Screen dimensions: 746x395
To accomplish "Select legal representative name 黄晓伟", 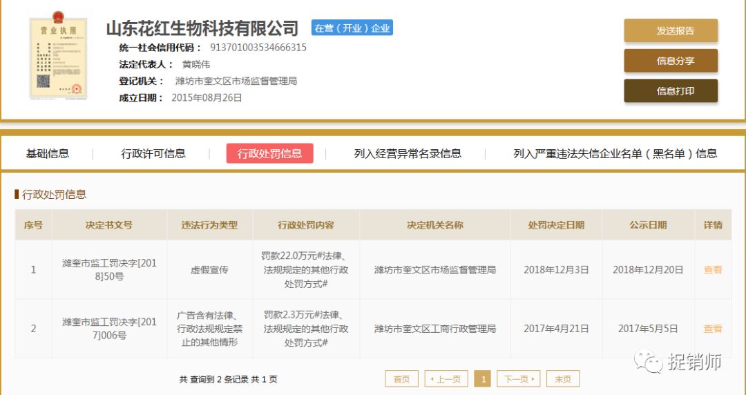I will 196,64.
